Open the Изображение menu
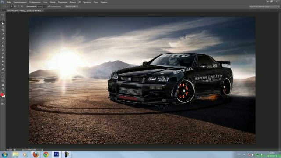The height and width of the screenshot is (158, 281). (x=35, y=2)
